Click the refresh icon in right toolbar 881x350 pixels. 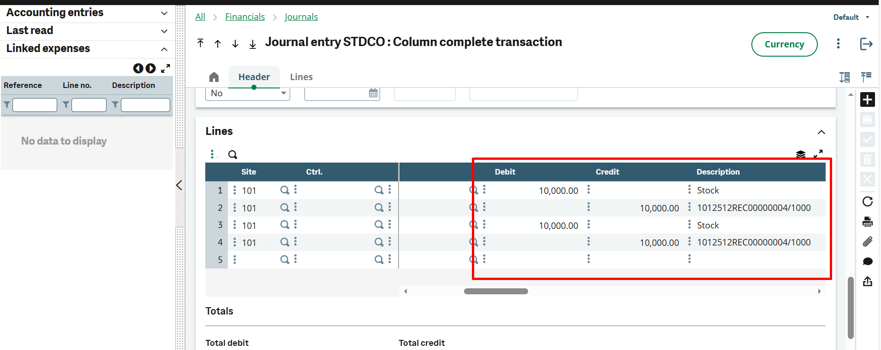coord(867,201)
